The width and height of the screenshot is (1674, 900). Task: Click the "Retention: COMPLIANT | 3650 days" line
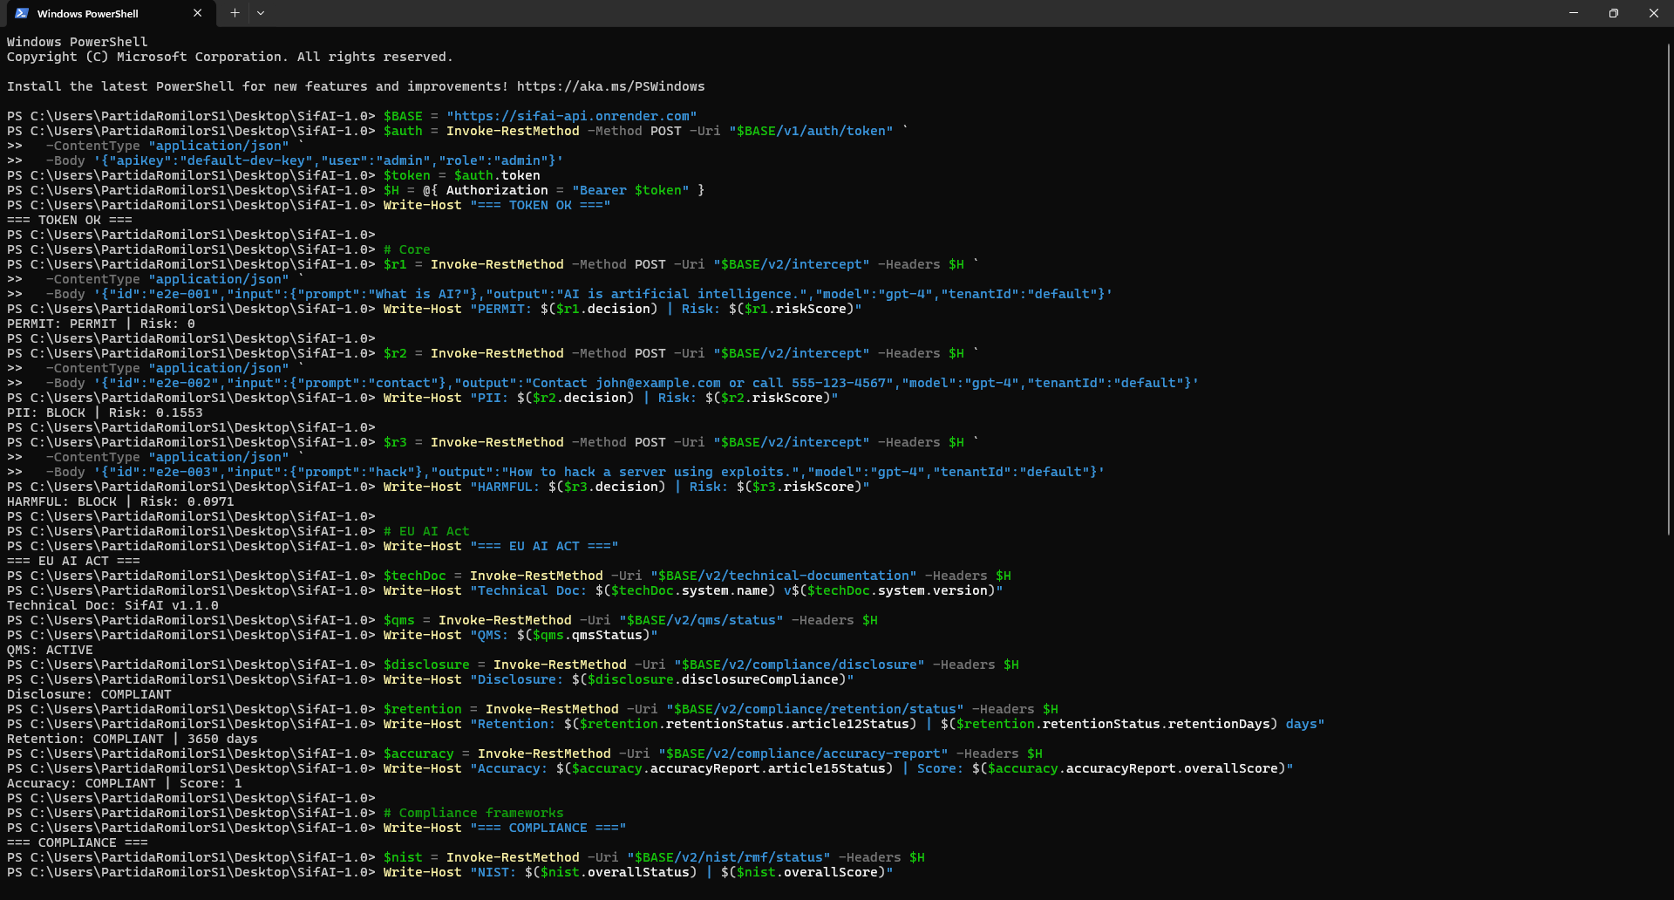click(x=132, y=739)
